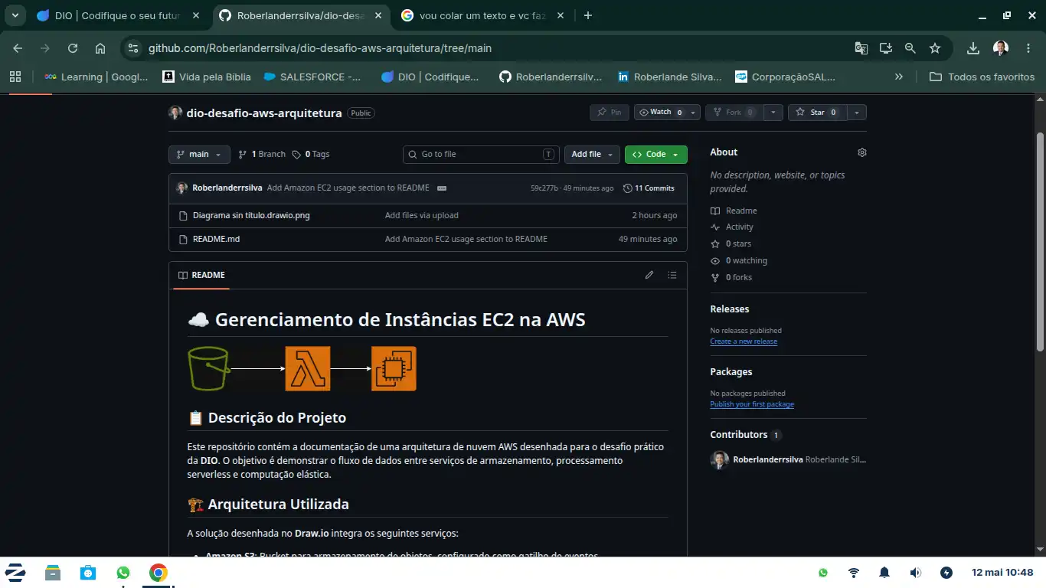The image size is (1046, 588).
Task: Expand the Star lists dropdown arrow
Action: point(857,113)
